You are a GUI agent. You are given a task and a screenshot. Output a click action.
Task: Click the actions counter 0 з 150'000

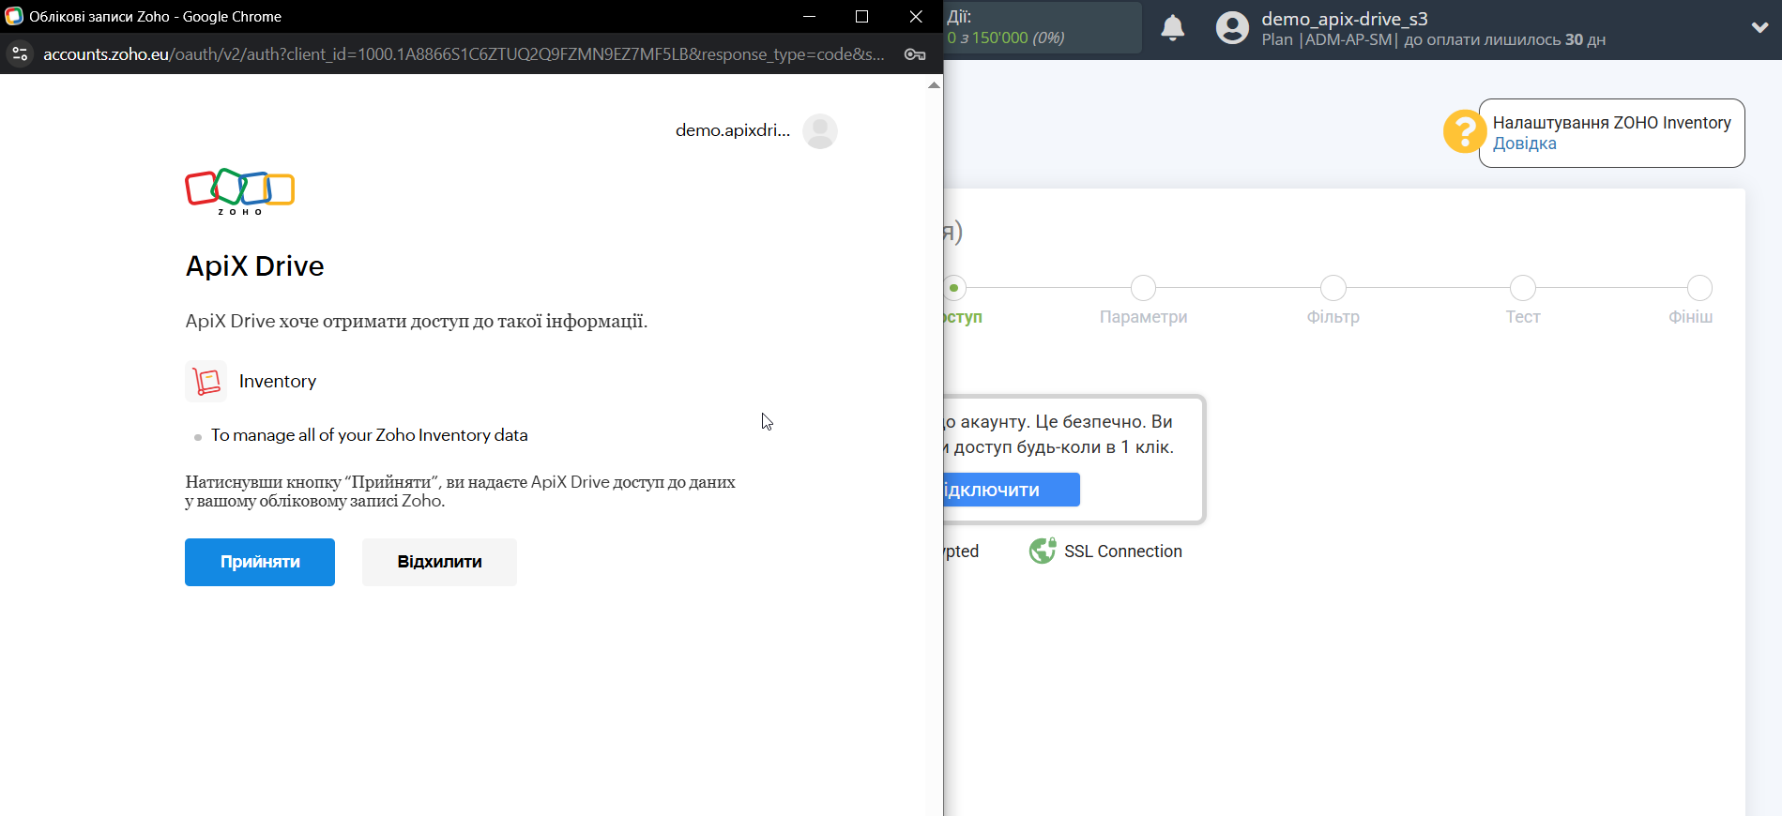click(x=1006, y=38)
